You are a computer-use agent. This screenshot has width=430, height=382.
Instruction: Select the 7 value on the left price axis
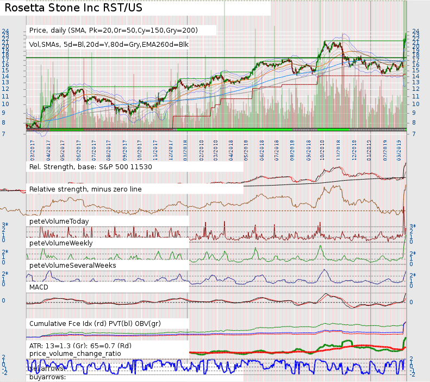(x=4, y=134)
